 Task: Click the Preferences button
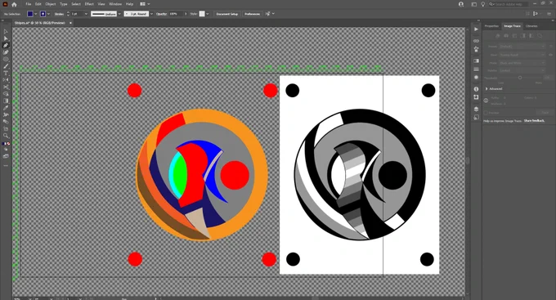[x=252, y=14]
